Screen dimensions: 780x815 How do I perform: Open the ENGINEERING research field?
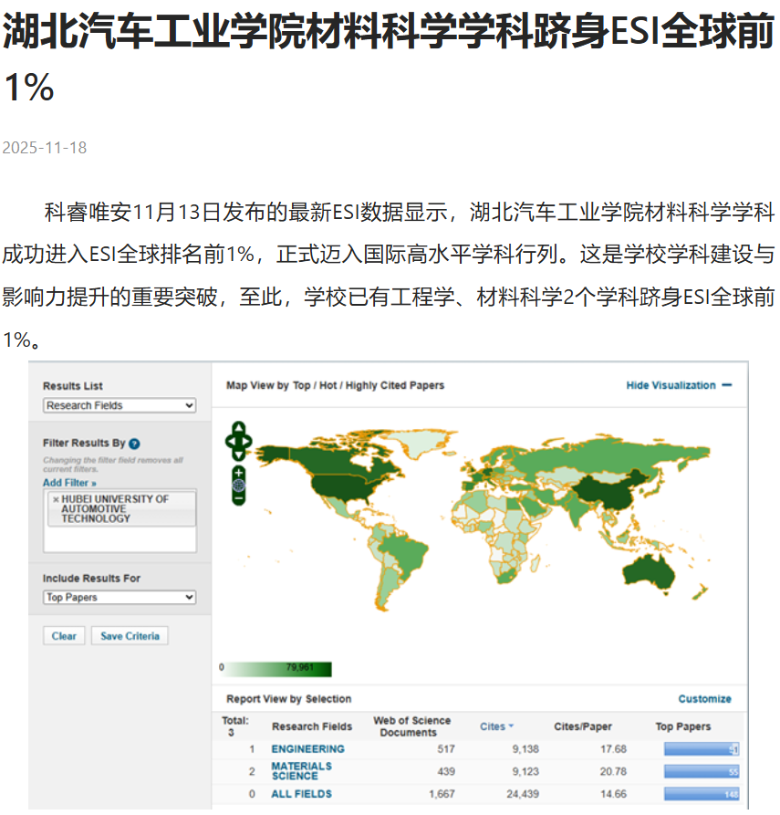(x=307, y=749)
